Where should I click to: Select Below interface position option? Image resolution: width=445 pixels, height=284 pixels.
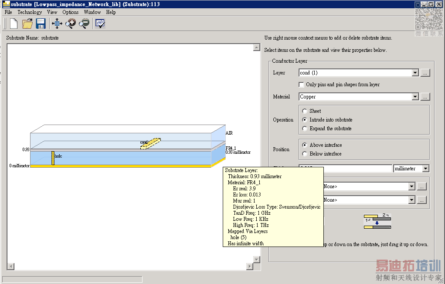click(305, 154)
